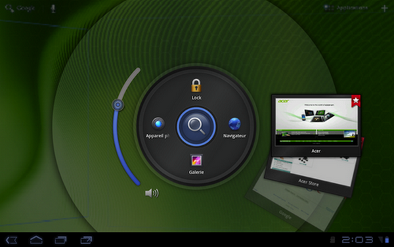Viewport: 394px width, 247px height.
Task: Launch the Navigateur globe icon
Action: (234, 124)
